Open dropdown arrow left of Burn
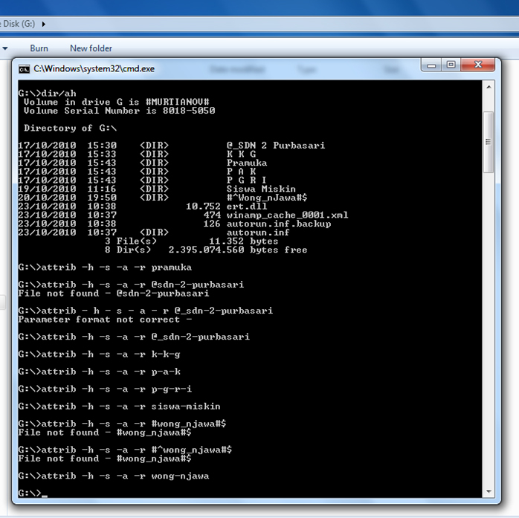519x518 pixels. click(5, 48)
